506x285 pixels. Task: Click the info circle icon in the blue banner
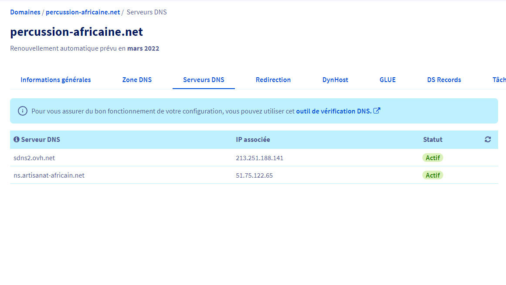click(x=23, y=111)
